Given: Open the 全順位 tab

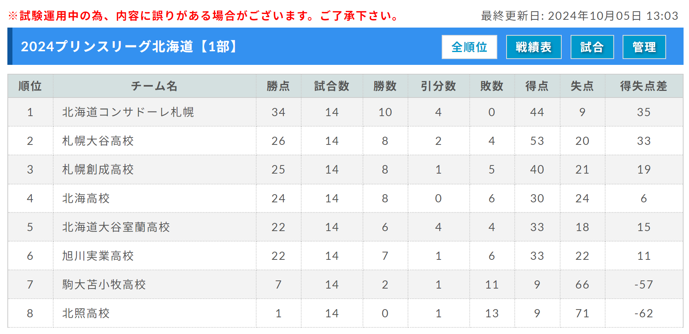Looking at the screenshot, I should [469, 47].
